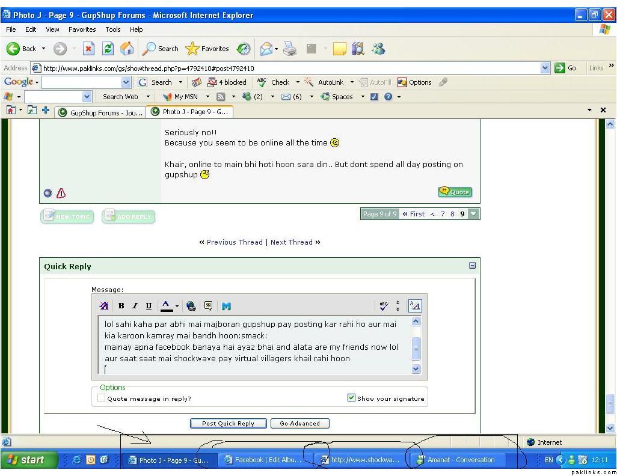Image resolution: width=617 pixels, height=476 pixels.
Task: Switch to GupShup Forums tab
Action: coord(100,112)
